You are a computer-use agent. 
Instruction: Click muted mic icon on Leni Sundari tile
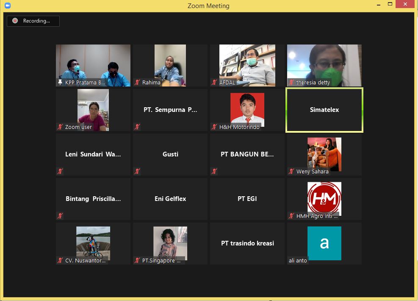(60, 171)
